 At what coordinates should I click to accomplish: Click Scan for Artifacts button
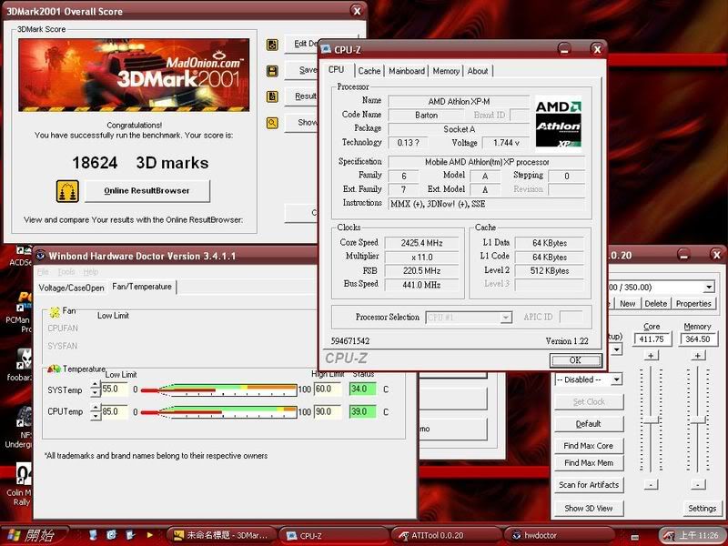coord(589,485)
